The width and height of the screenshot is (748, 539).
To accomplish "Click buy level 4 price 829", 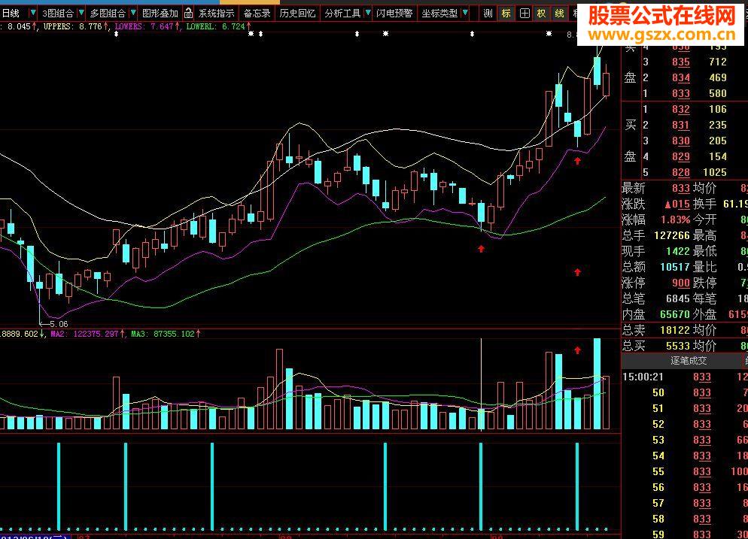I will coord(681,156).
